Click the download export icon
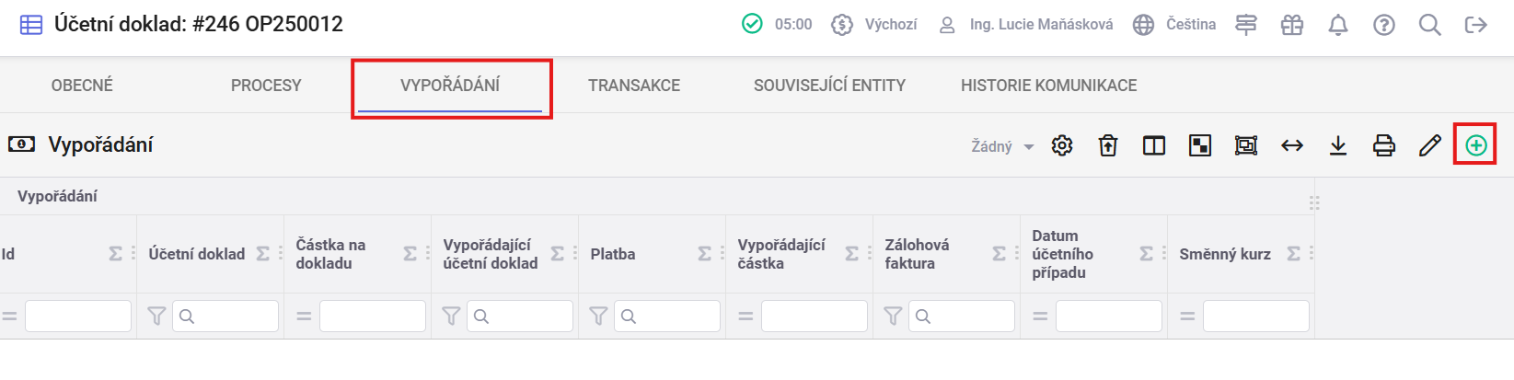The image size is (1514, 380). coord(1338,145)
